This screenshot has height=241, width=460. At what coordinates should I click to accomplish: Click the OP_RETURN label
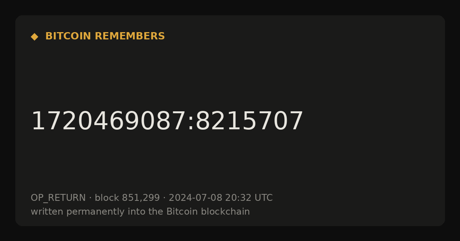click(x=58, y=198)
